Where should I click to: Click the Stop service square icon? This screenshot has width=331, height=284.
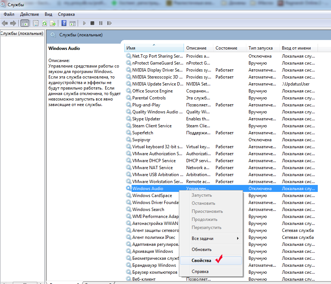(x=92, y=23)
